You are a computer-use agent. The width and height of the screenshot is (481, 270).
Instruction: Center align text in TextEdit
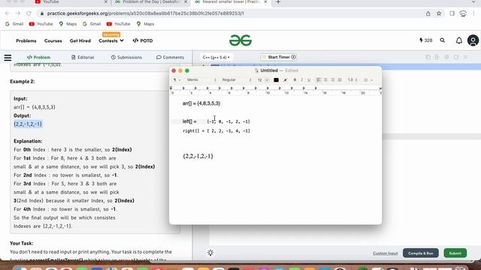(325, 80)
